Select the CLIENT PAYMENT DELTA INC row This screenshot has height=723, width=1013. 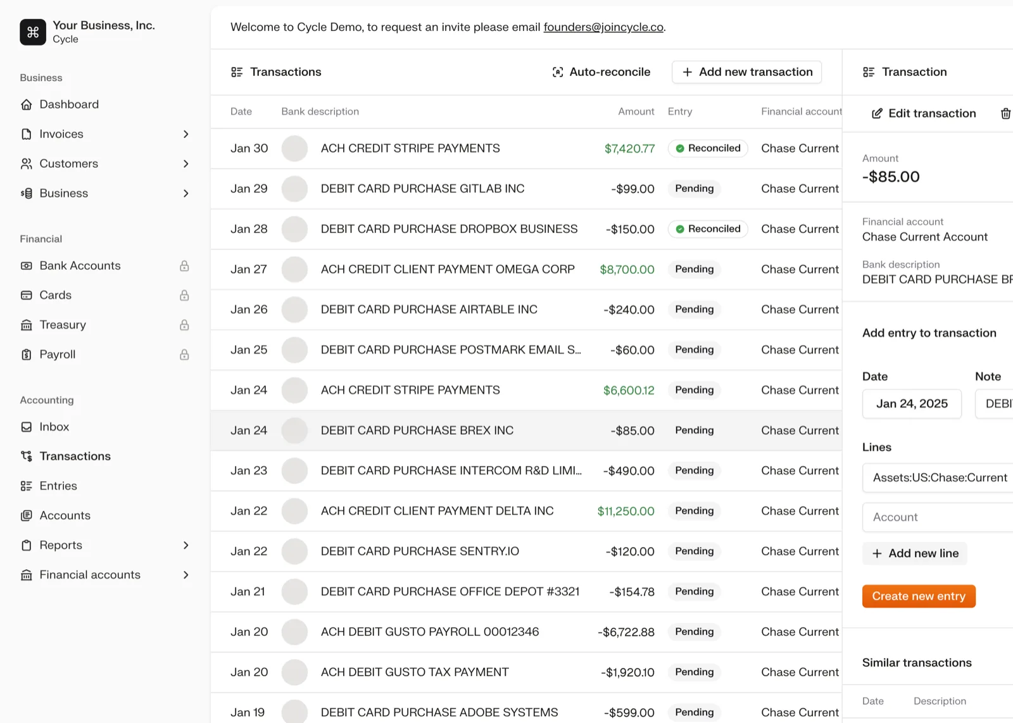[x=526, y=511]
